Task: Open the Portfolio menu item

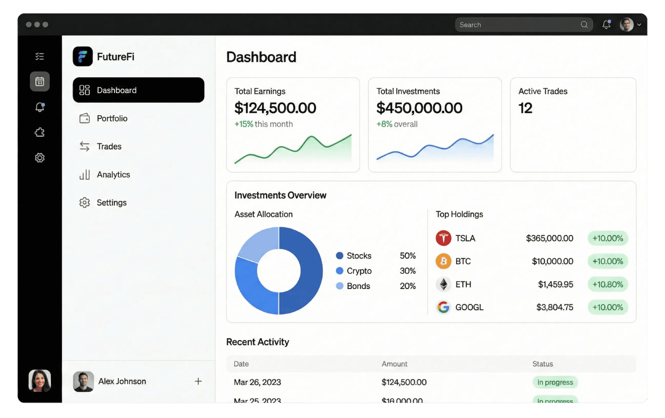Action: point(112,118)
